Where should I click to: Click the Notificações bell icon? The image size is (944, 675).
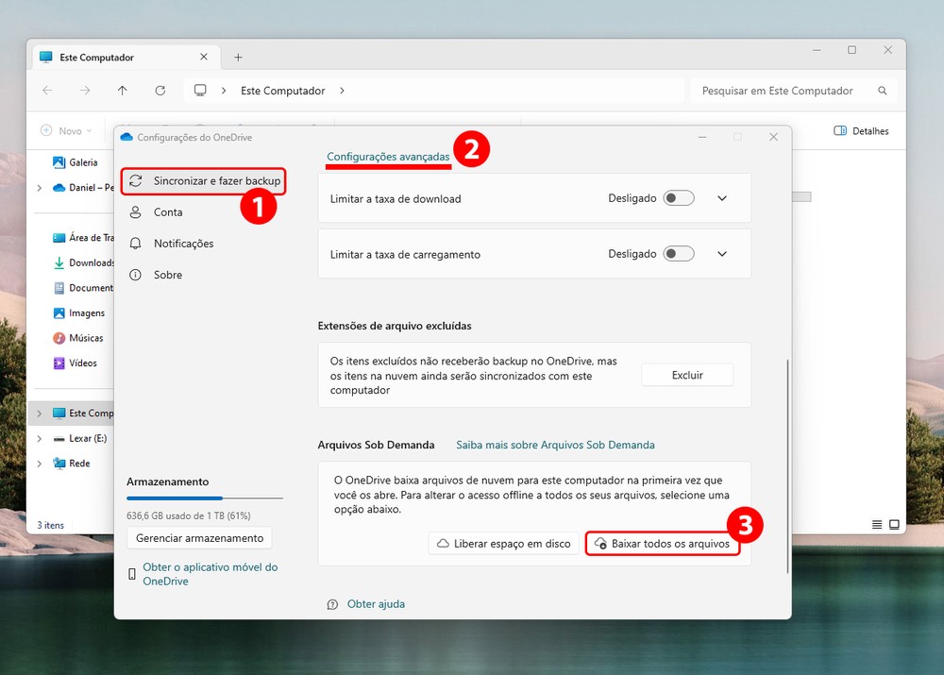pyautogui.click(x=136, y=244)
